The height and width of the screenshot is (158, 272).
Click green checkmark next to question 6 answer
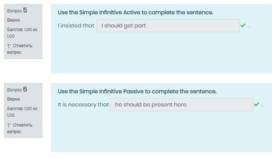(x=256, y=105)
